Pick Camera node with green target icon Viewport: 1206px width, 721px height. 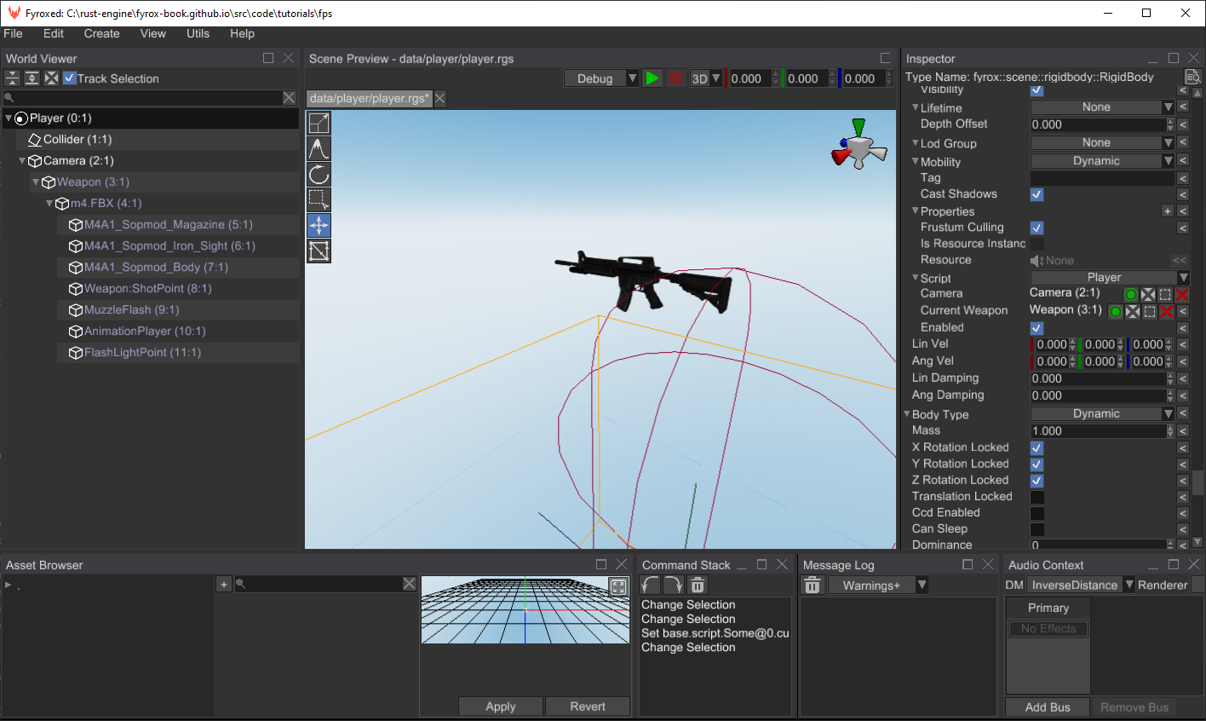(1131, 295)
